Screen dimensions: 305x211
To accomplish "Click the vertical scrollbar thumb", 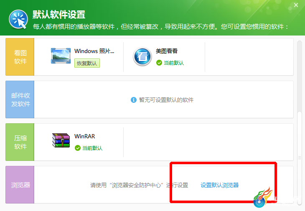I will [x=300, y=158].
